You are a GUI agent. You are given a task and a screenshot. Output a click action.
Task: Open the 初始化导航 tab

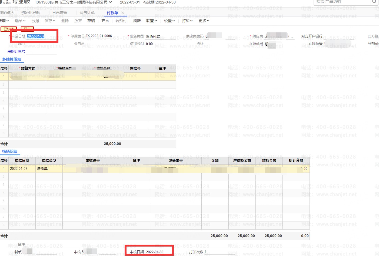[31, 13]
